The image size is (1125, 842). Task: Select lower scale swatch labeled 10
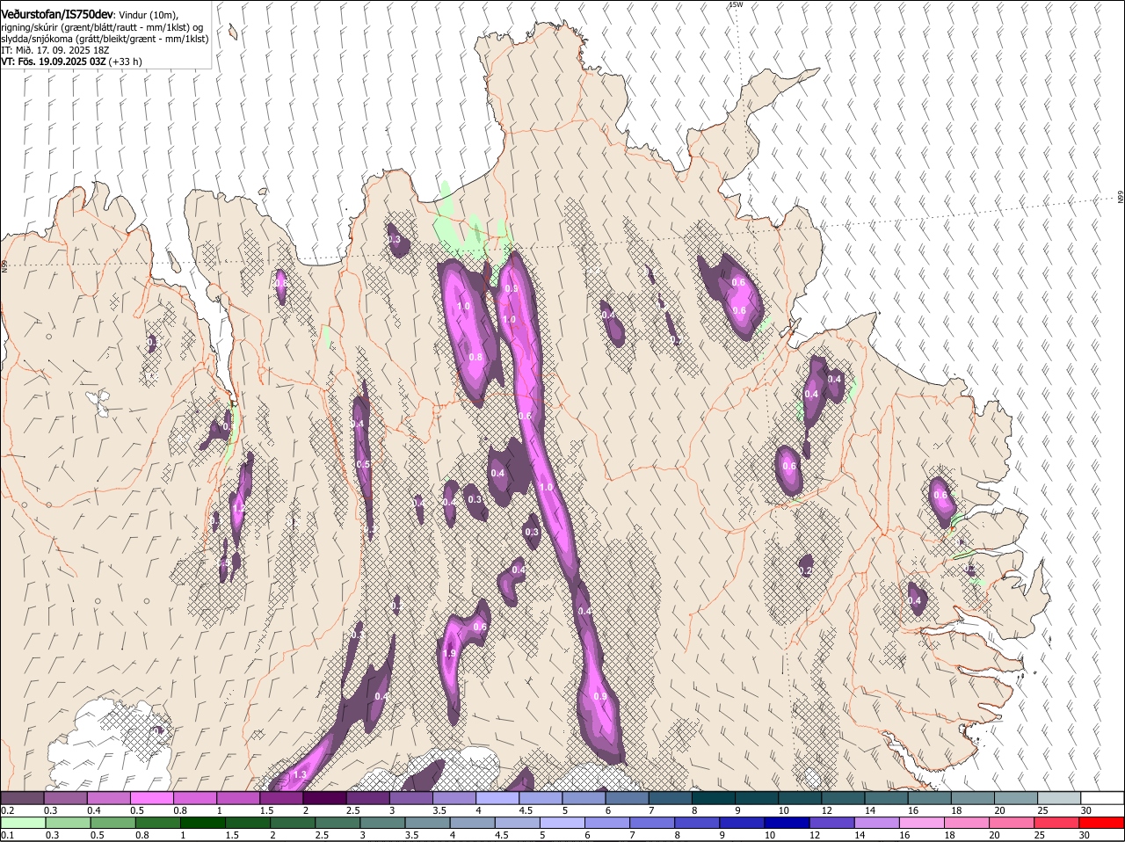(786, 823)
